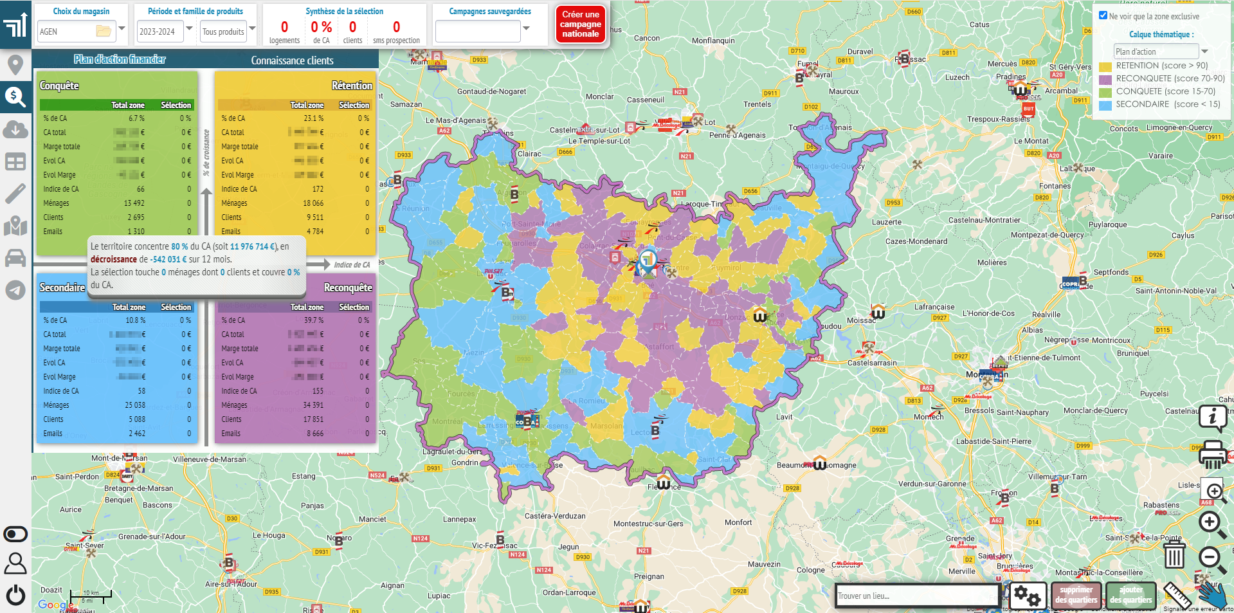Select the drawing pencil tool in sidebar
1234x613 pixels.
click(x=15, y=194)
